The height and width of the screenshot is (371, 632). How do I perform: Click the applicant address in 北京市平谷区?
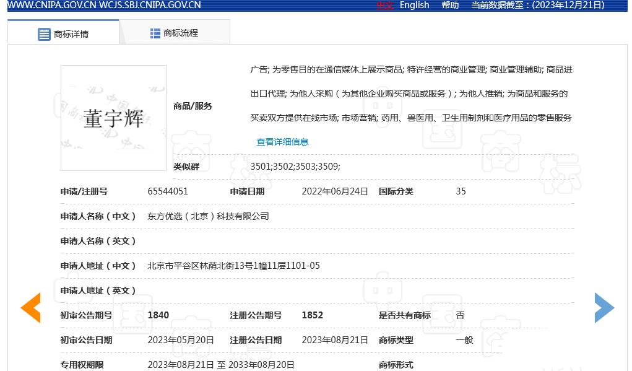pos(233,266)
